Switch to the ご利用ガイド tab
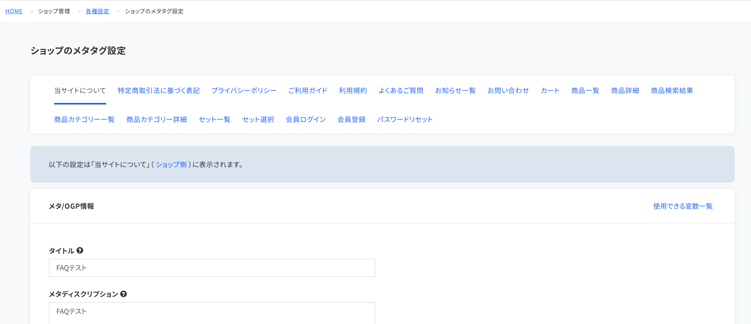Screen dimensions: 751x324 click(308, 91)
